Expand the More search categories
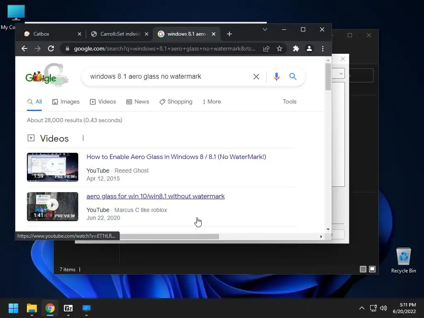The image size is (424, 318). [212, 102]
